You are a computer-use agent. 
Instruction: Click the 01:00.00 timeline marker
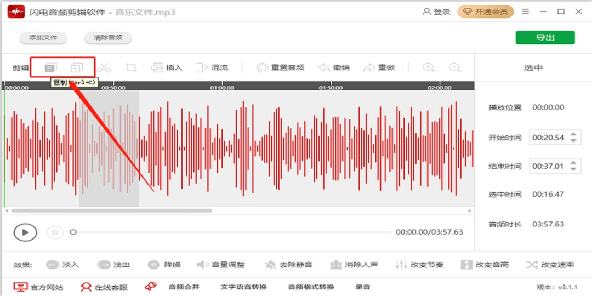point(222,88)
